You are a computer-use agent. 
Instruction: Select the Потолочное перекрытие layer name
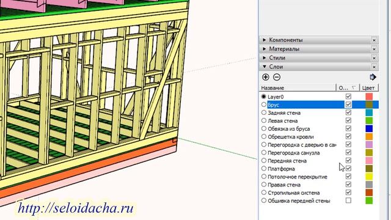298,177
